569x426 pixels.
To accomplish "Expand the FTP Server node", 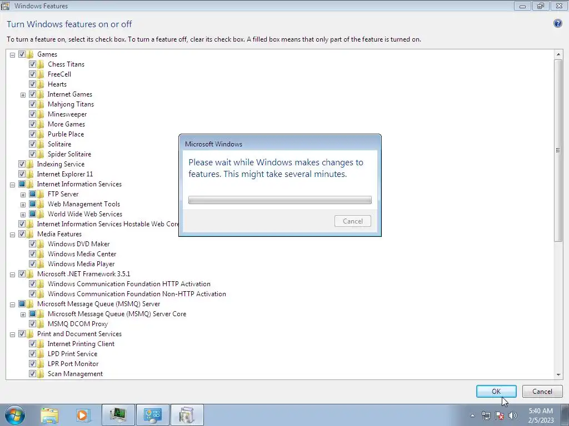I will click(23, 195).
